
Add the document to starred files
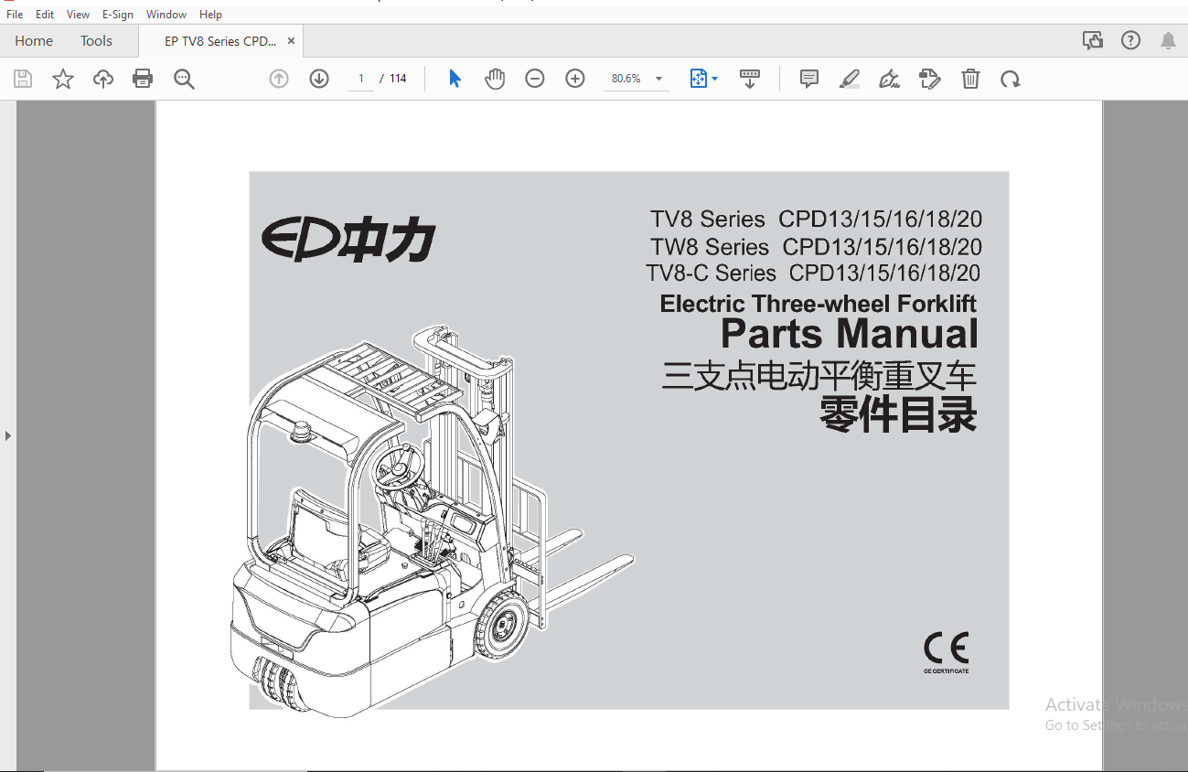(63, 79)
